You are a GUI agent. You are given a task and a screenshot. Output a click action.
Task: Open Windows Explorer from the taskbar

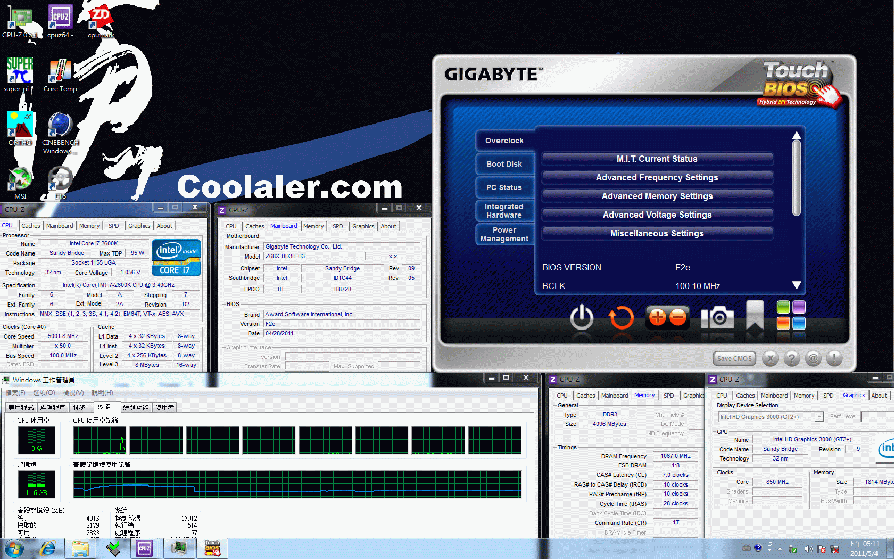pos(80,548)
